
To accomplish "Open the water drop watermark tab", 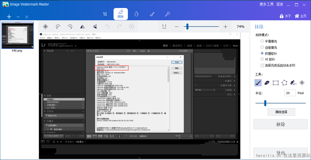I will coord(136,14).
